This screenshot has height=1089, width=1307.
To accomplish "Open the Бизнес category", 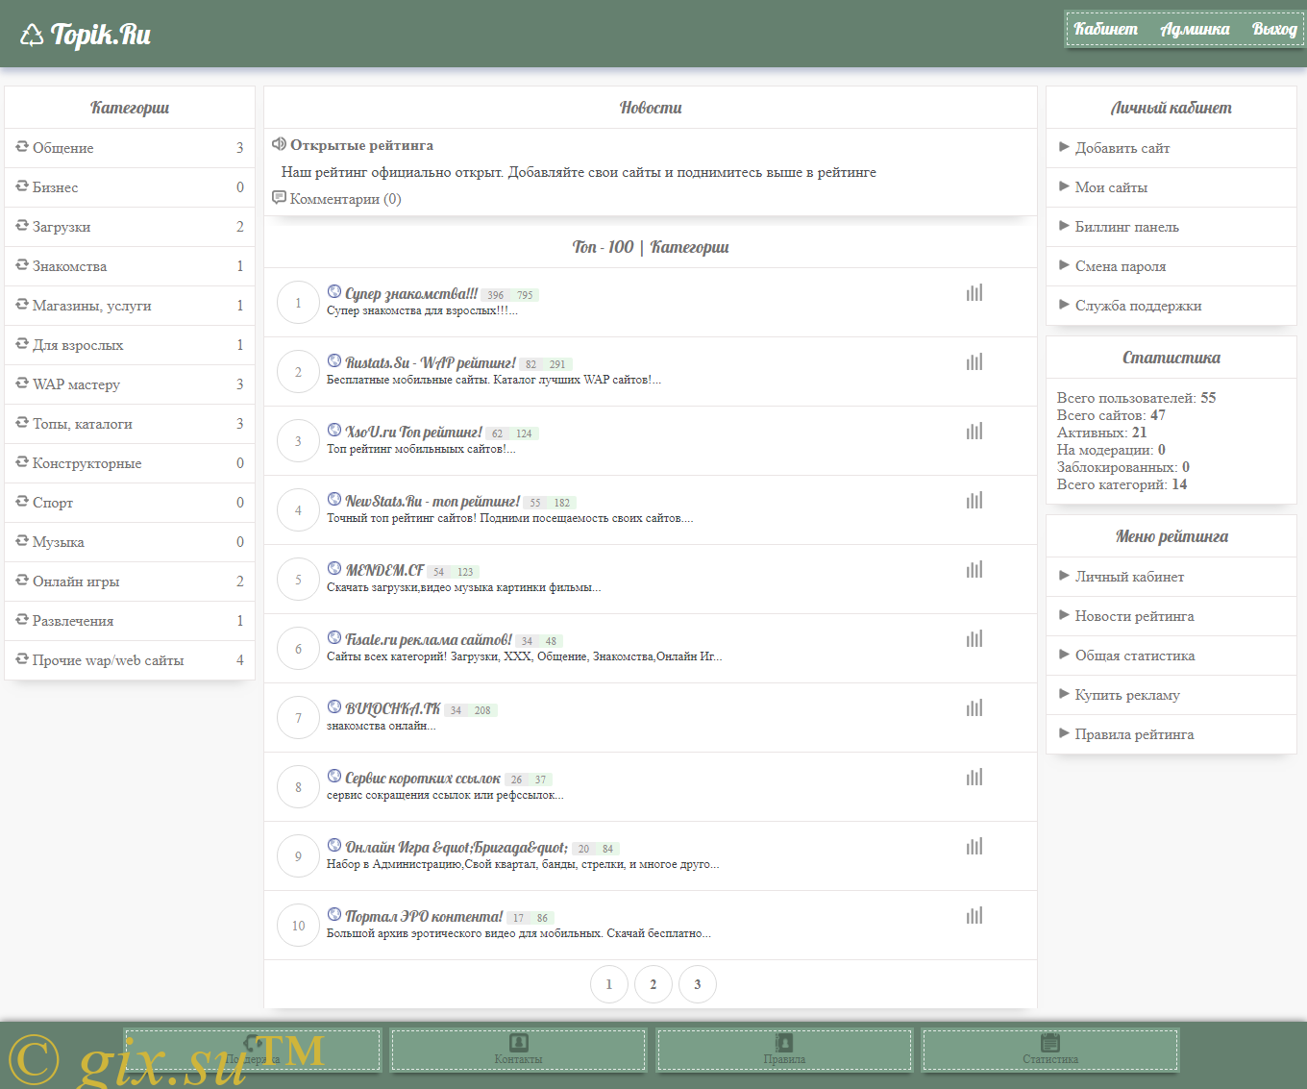I will (x=130, y=187).
